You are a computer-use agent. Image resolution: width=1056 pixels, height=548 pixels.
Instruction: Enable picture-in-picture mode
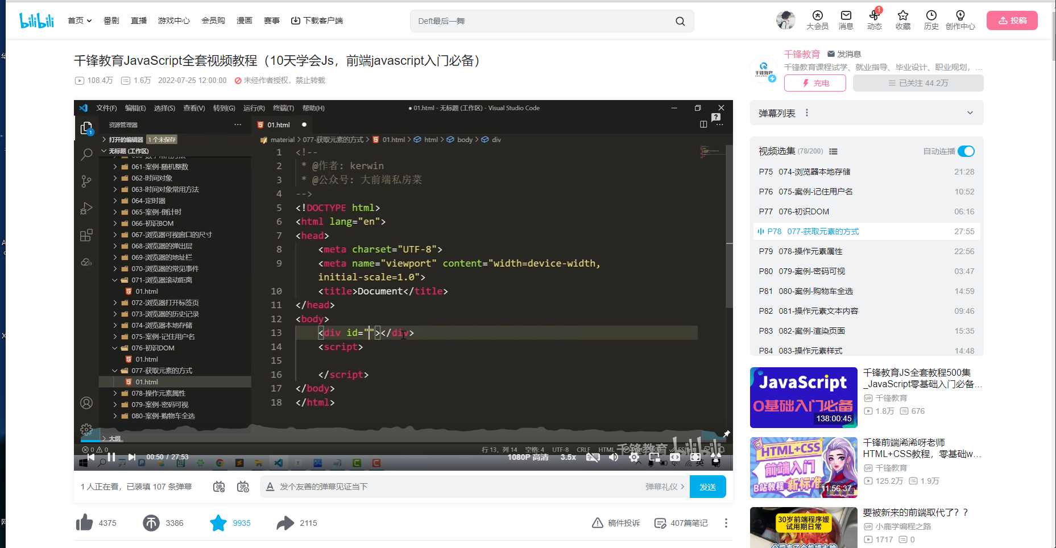coord(655,457)
